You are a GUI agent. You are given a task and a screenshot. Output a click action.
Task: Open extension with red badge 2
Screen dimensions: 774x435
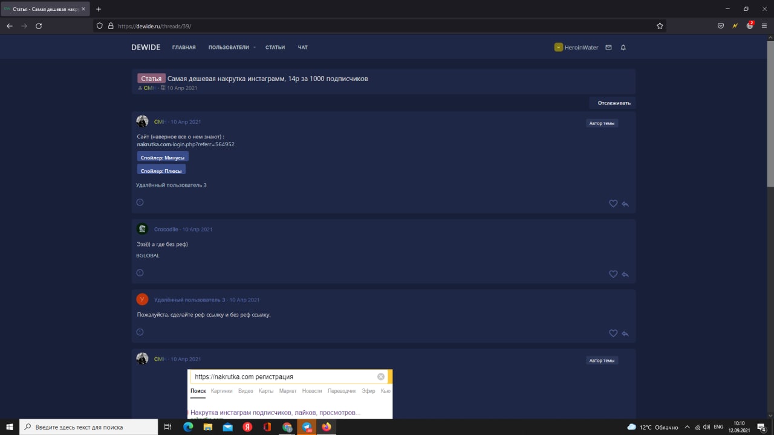750,25
